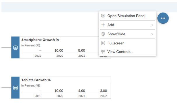Click Smartphone 2020 value 10,00
Image resolution: width=177 pixels, height=109 pixels.
[x=59, y=51]
